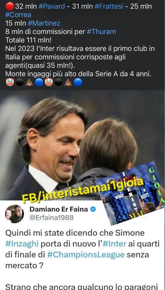
Task: Click the @Erfaina1988 handle
Action: click(51, 218)
